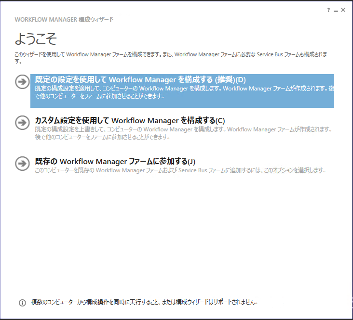Minimize the configuration wizard window
Viewport: 353px width, 320px height.
click(336, 11)
